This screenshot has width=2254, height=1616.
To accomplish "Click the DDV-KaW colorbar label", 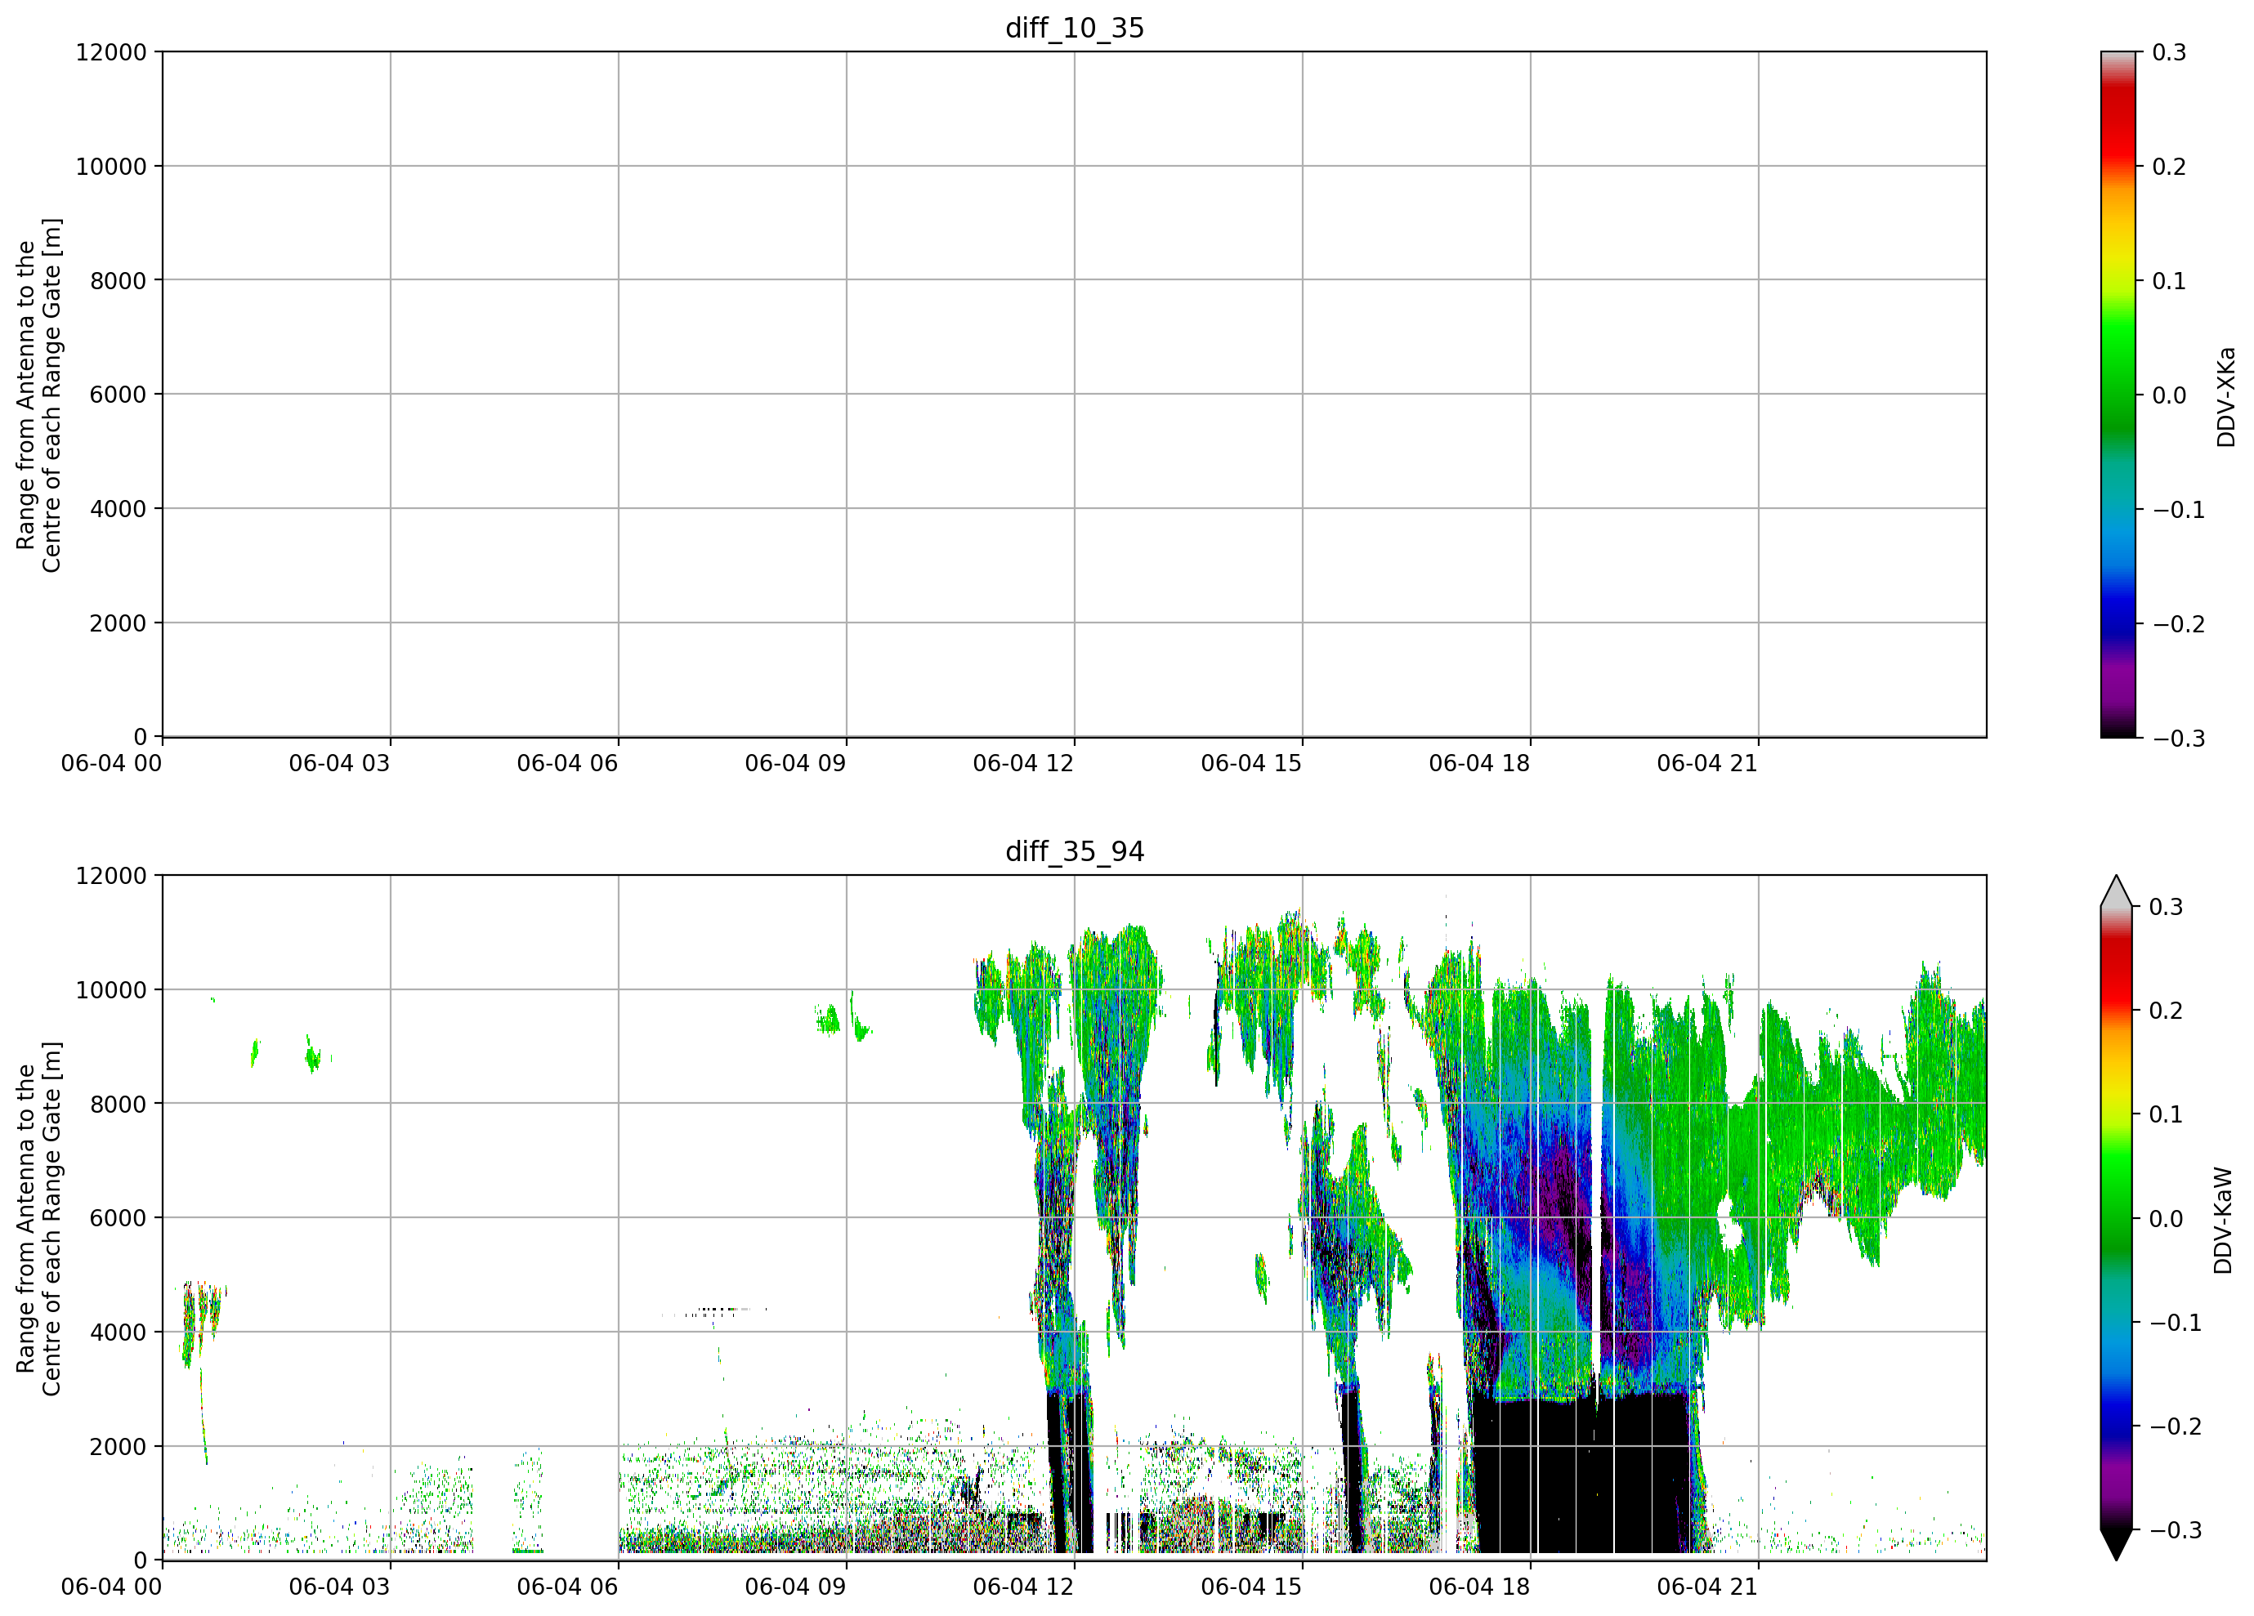I will click(x=2223, y=1221).
